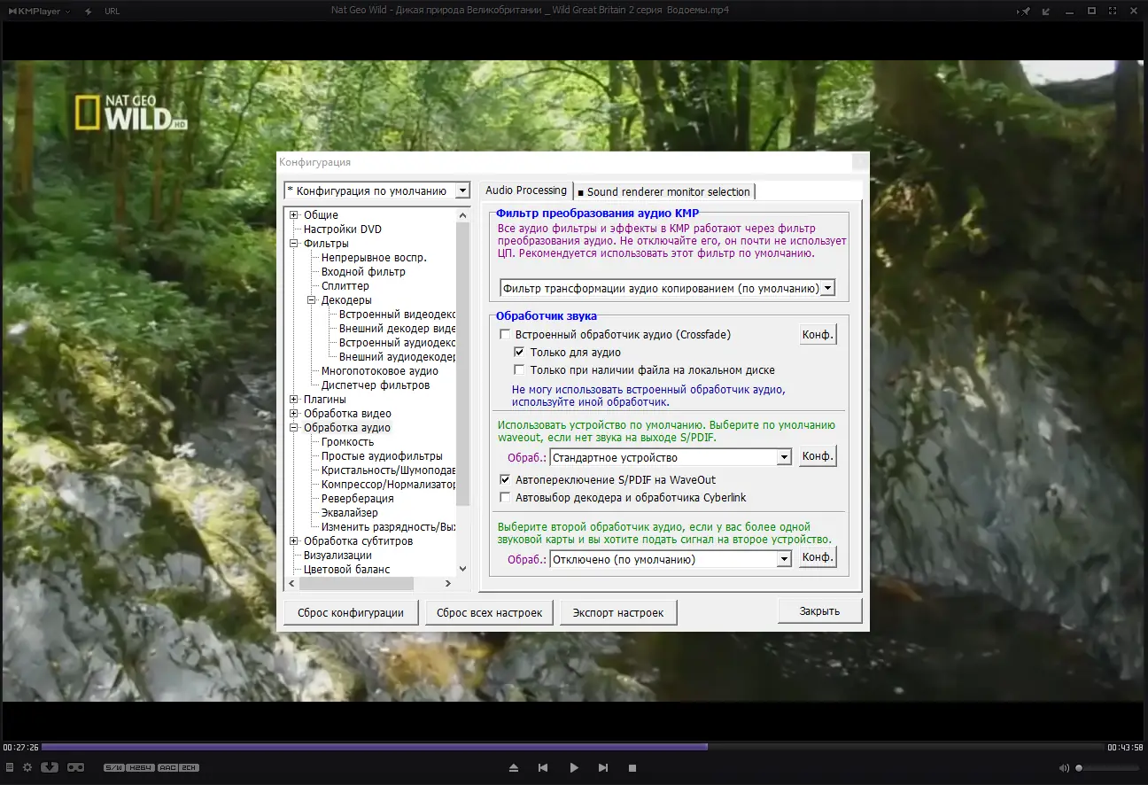Stop playback with the stop button
This screenshot has width=1148, height=785.
point(632,768)
